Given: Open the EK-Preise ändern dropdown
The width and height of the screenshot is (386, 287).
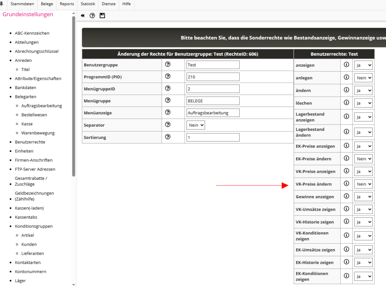Looking at the screenshot, I should [363, 159].
